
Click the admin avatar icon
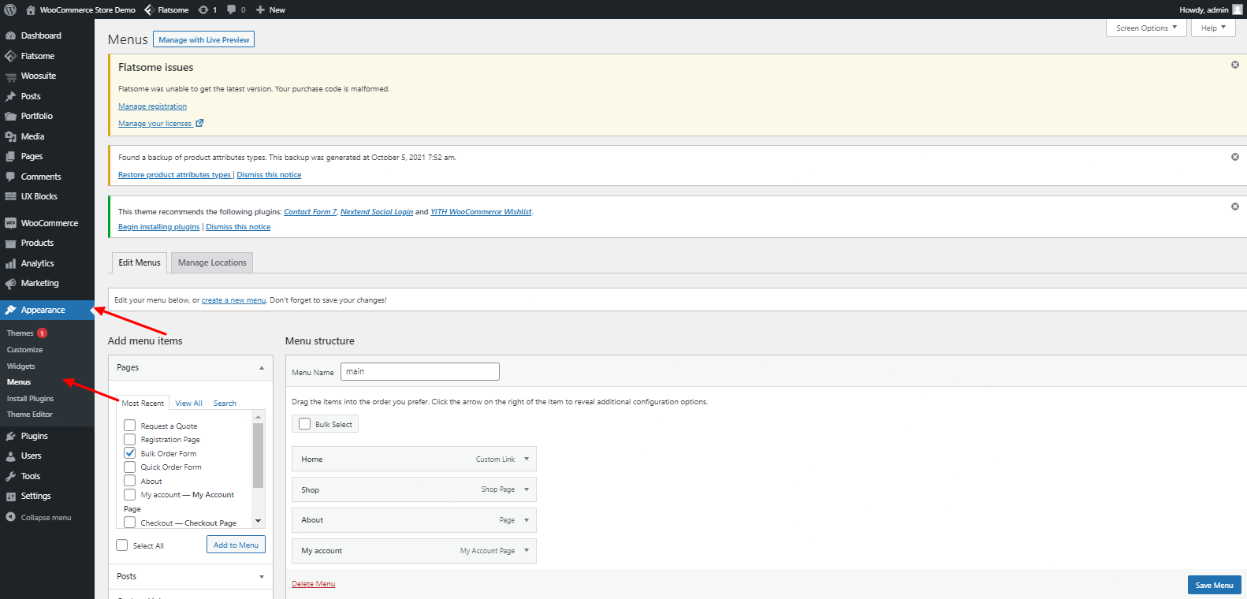(x=1237, y=9)
